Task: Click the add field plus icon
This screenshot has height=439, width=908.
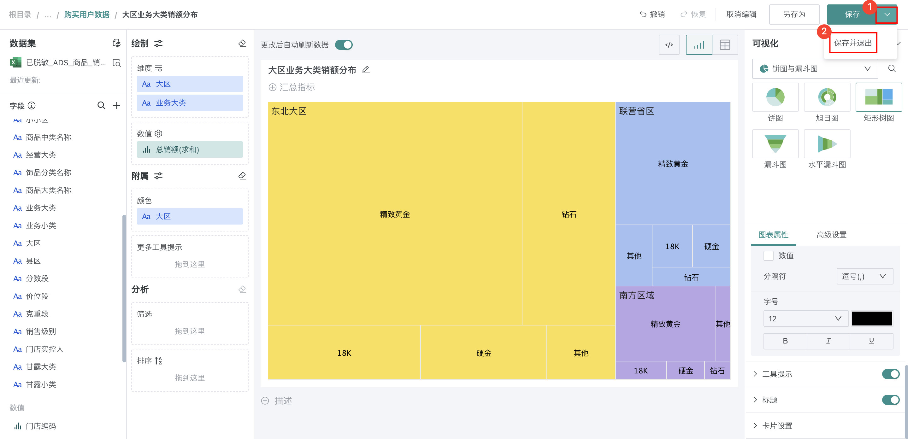Action: point(117,105)
